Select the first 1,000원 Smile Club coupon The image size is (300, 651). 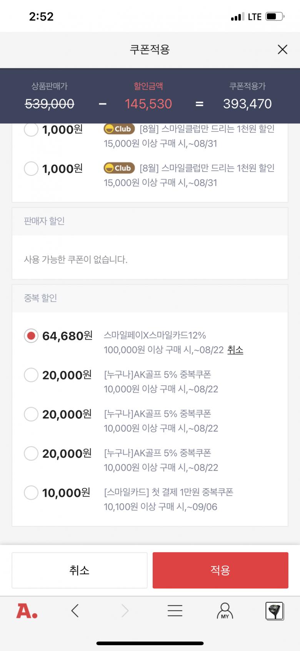(31, 130)
